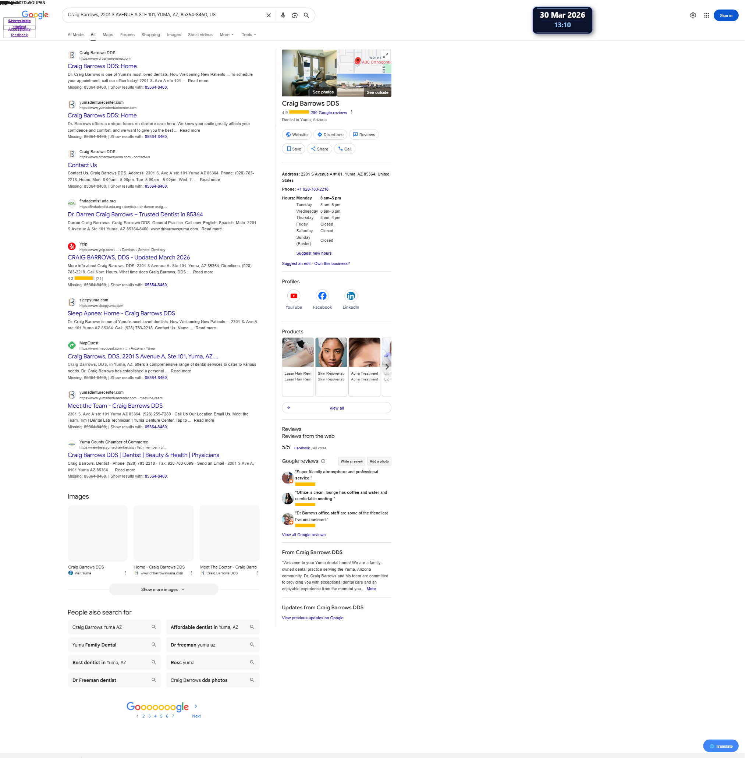Click the See photos thumbnail
The height and width of the screenshot is (758, 749).
(309, 73)
